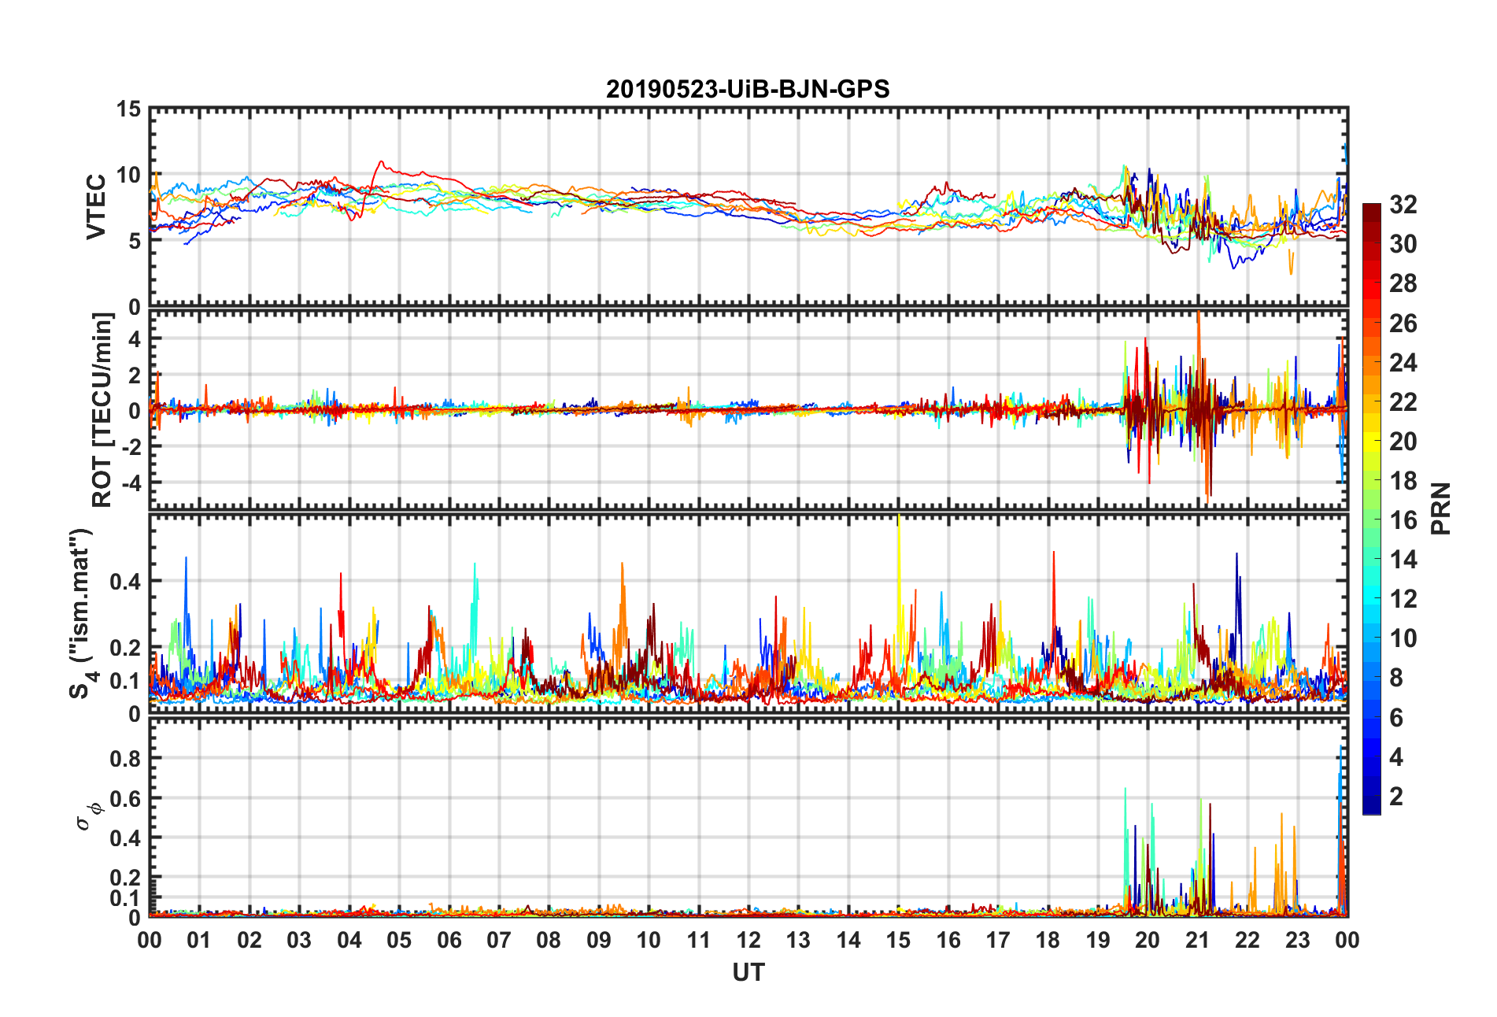
Task: Click the x-axis tick label 09
Action: pos(599,940)
